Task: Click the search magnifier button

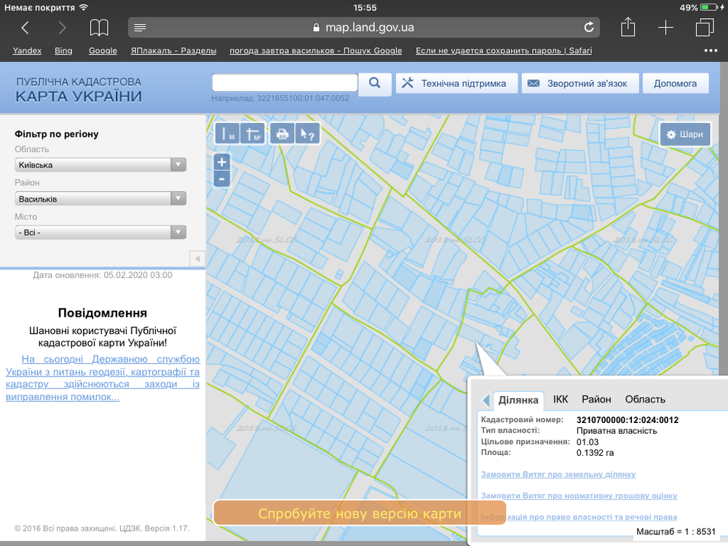Action: tap(375, 83)
